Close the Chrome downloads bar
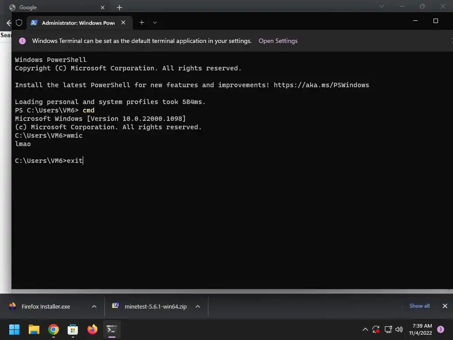Image resolution: width=453 pixels, height=340 pixels. point(445,306)
